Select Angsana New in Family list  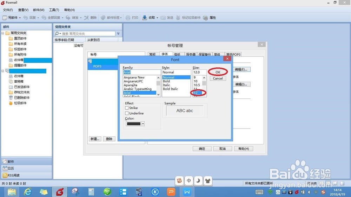pos(134,77)
